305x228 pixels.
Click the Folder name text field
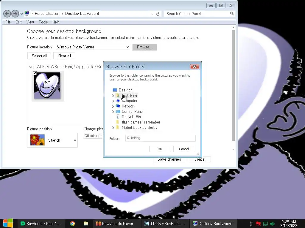click(x=160, y=138)
